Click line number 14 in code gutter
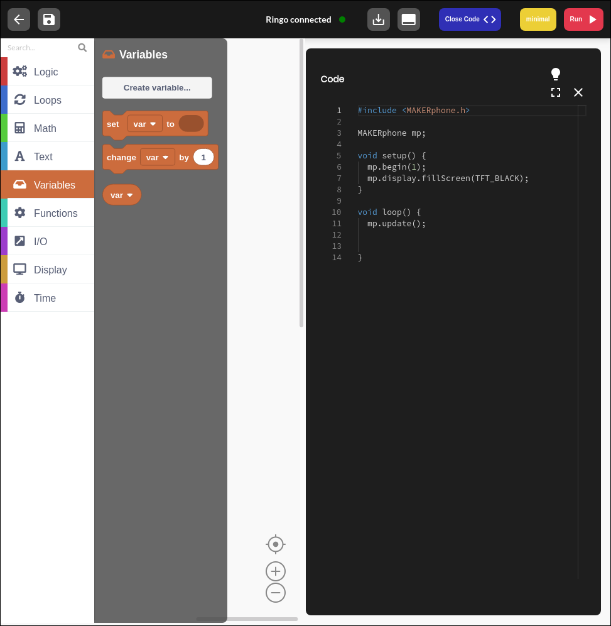The height and width of the screenshot is (626, 611). 337,258
